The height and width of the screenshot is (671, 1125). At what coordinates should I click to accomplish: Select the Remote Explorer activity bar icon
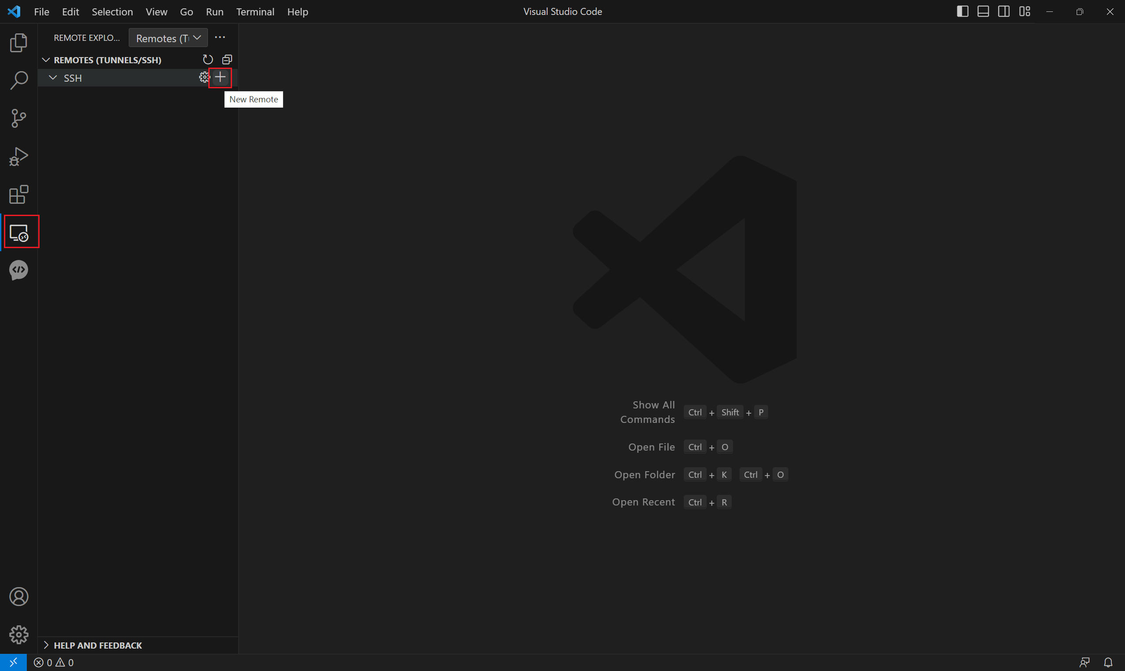(18, 232)
